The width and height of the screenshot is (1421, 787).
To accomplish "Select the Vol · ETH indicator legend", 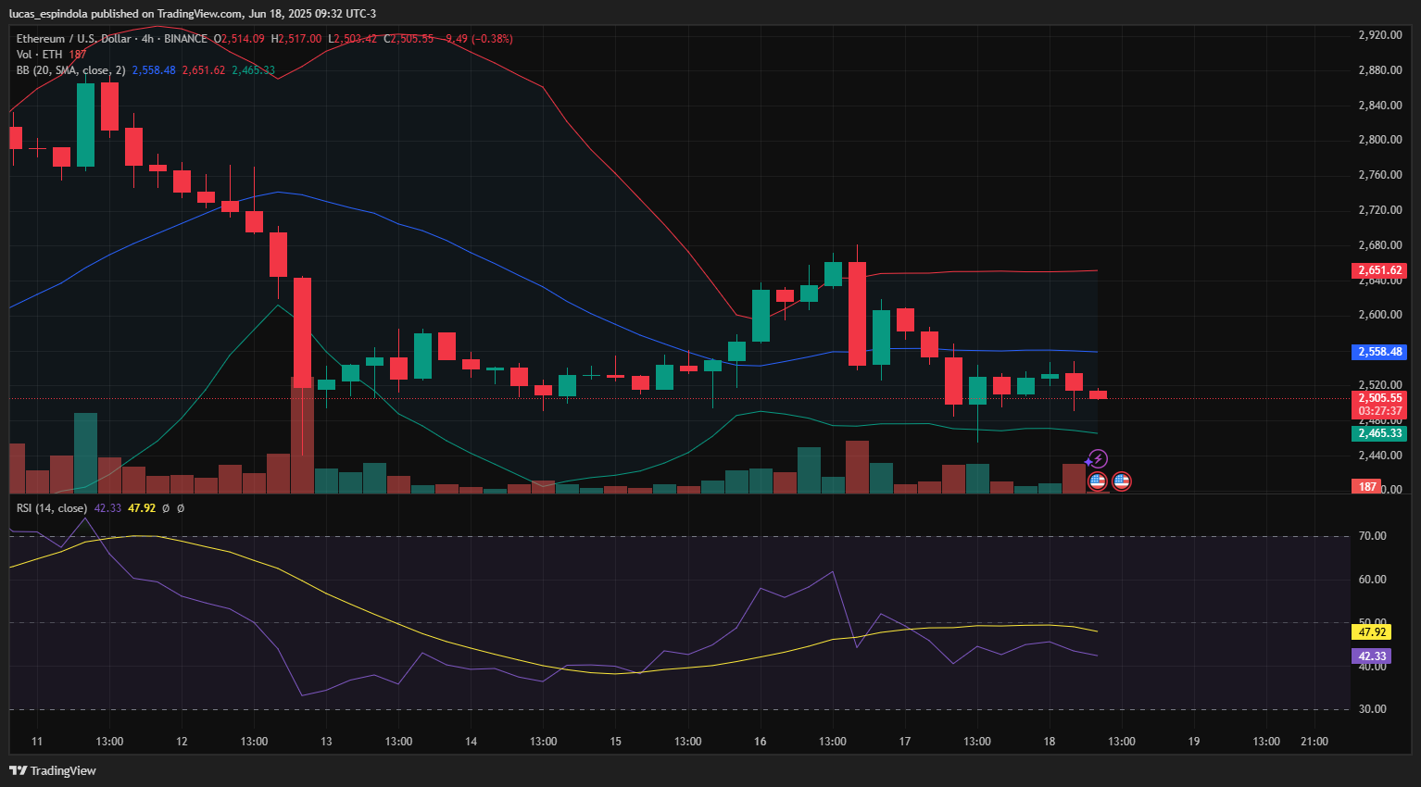I will click(39, 55).
